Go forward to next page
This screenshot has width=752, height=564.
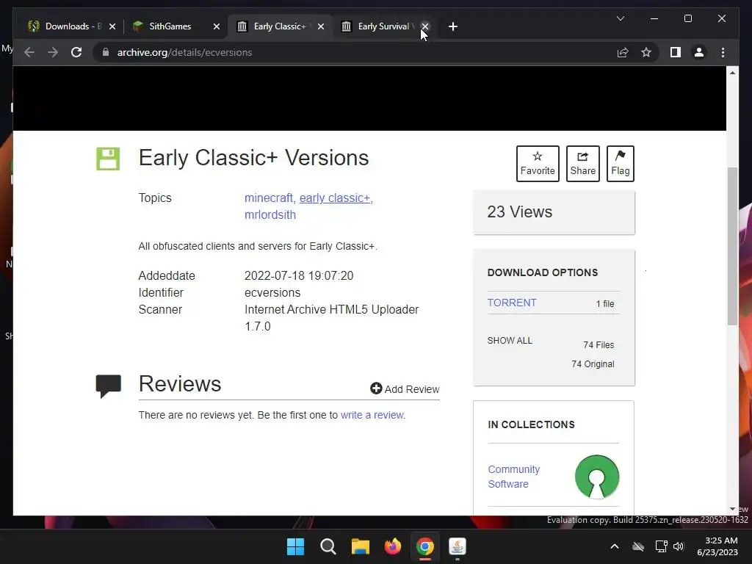point(53,52)
